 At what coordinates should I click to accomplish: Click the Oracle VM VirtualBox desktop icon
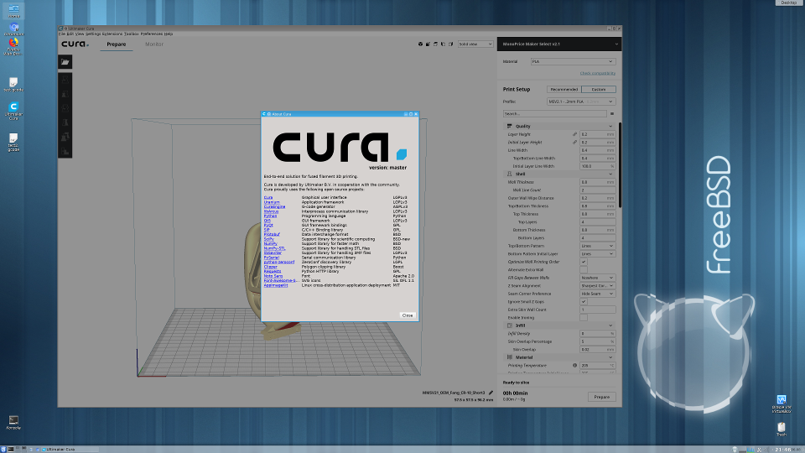[781, 400]
